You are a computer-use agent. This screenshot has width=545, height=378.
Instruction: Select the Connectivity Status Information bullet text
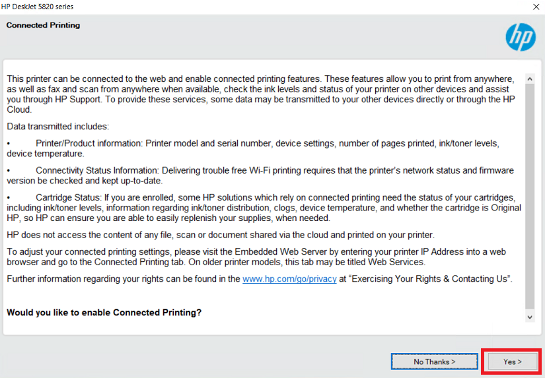[x=260, y=175]
